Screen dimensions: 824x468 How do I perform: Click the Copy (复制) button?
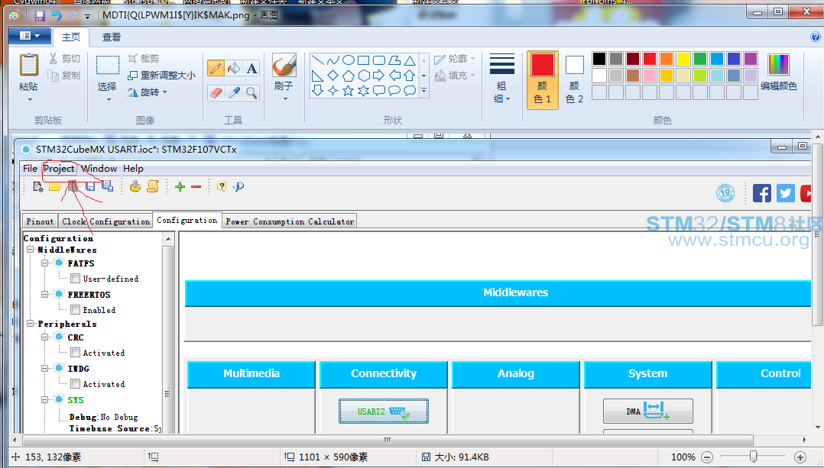[x=65, y=75]
